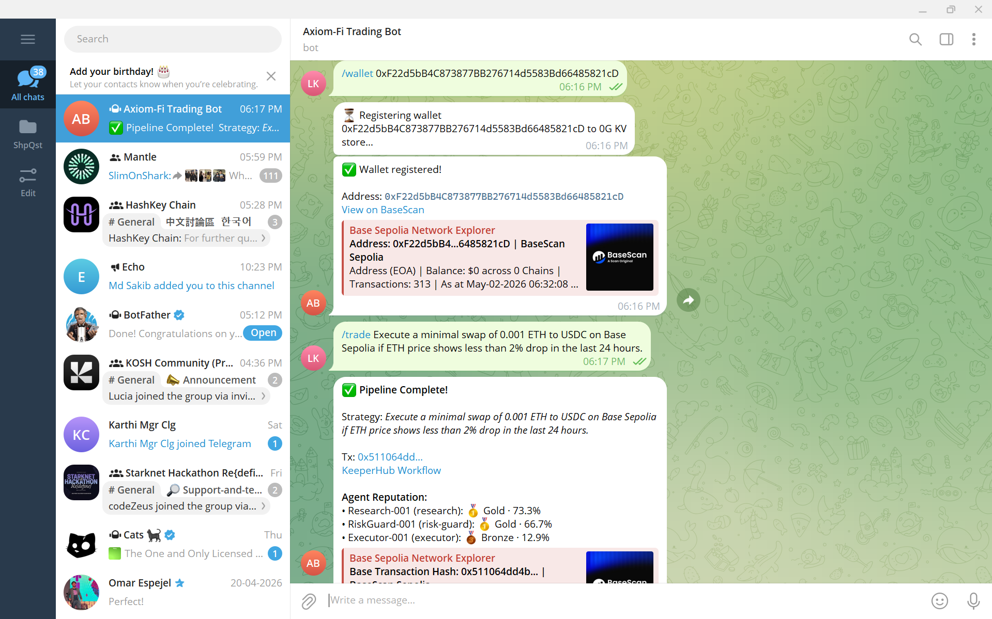Open Starknet Hackathon General topic
This screenshot has width=992, height=619.
click(131, 490)
